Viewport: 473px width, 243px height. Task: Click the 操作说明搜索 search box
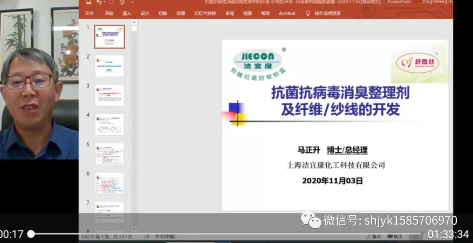click(328, 13)
